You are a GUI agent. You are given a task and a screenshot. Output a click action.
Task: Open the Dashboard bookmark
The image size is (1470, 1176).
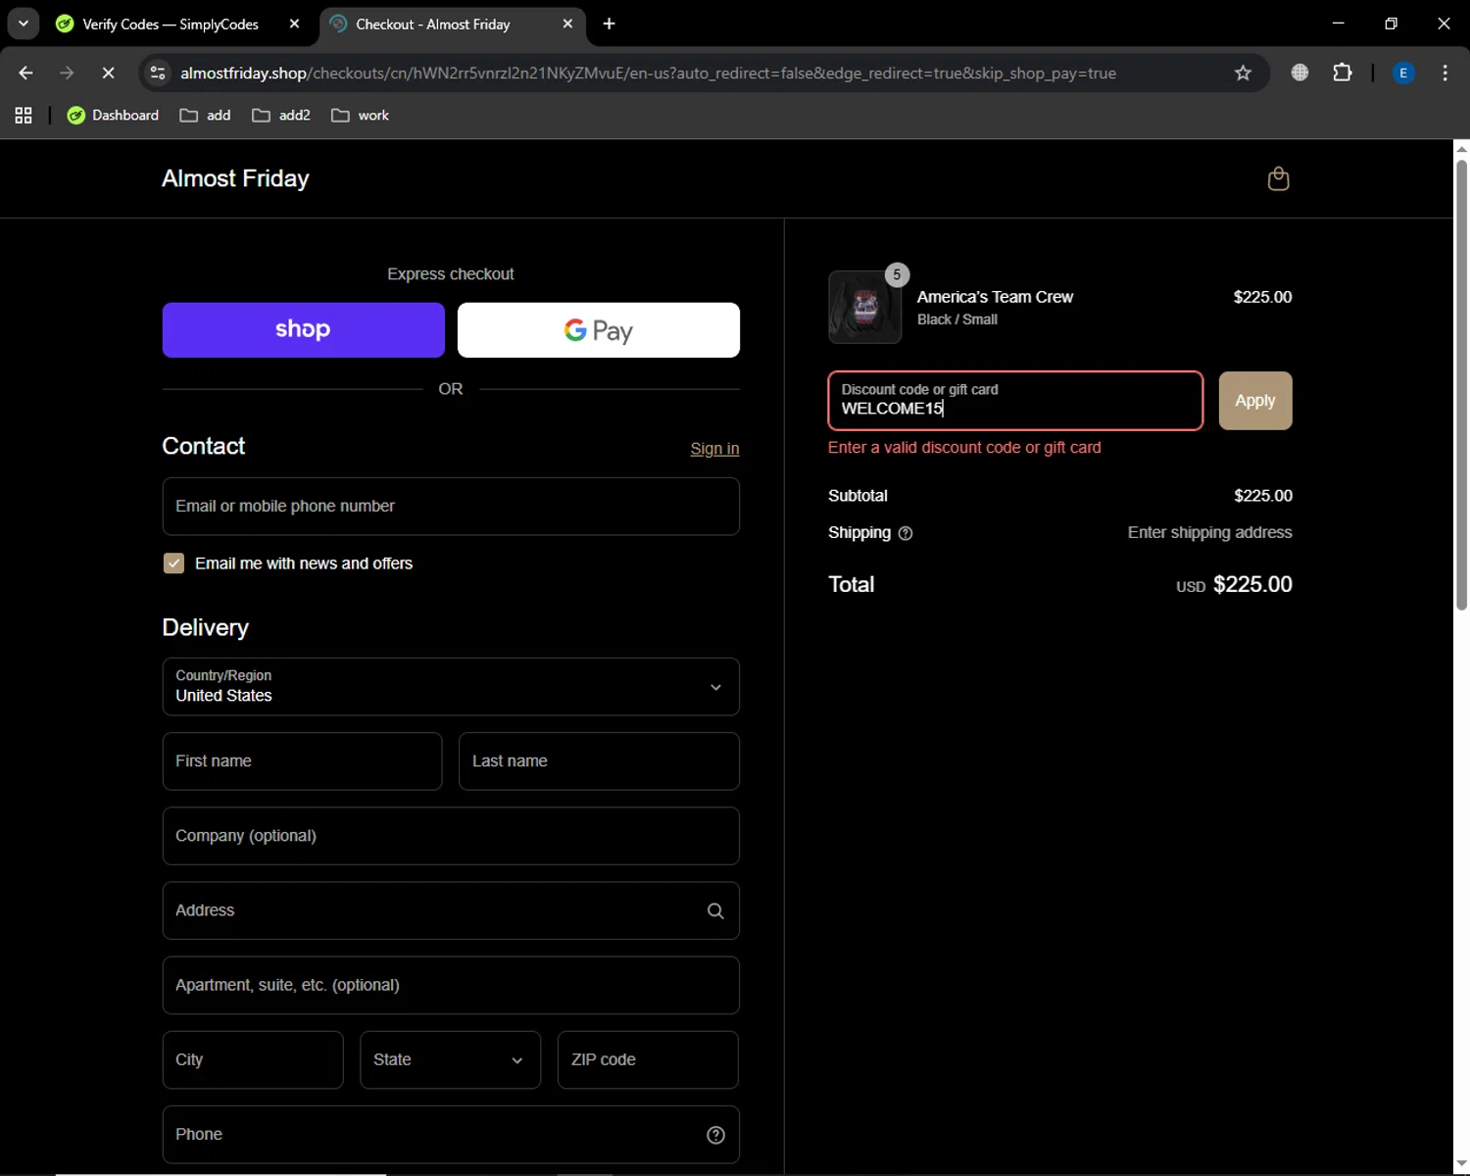(113, 116)
